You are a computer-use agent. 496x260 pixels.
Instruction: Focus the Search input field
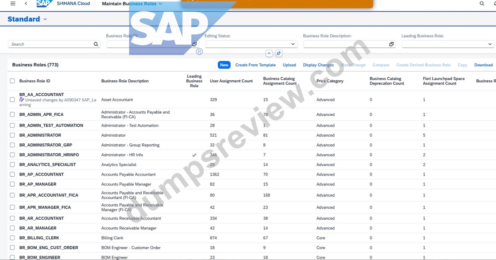tap(51, 44)
